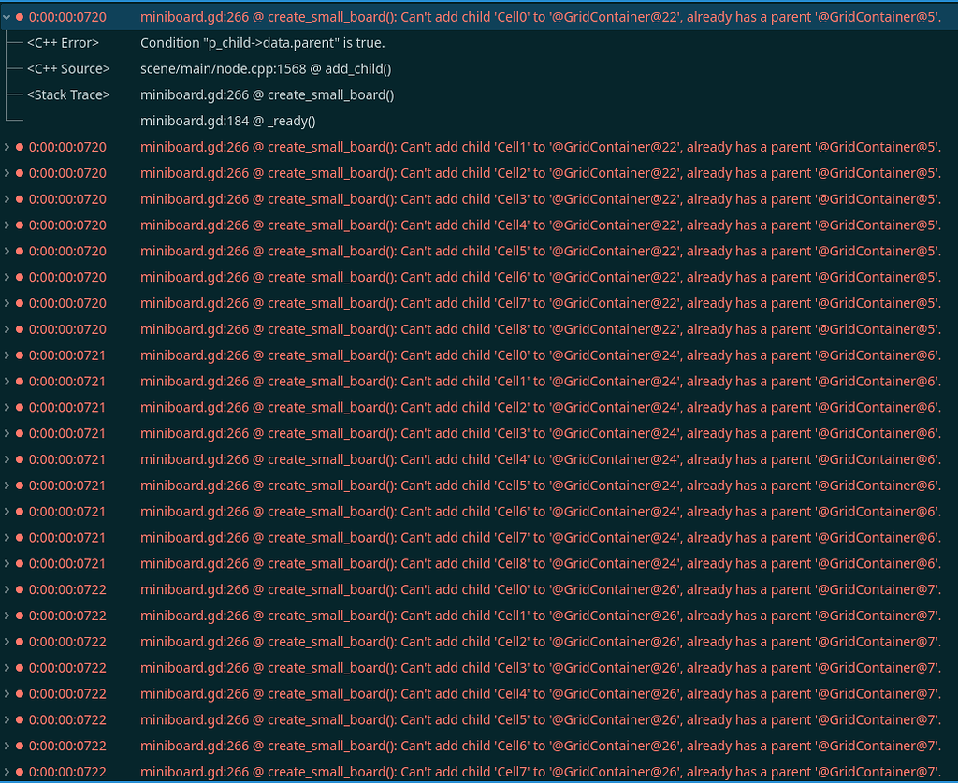Select the error dot on the Cell5 GridContainer@26 row
Image resolution: width=958 pixels, height=783 pixels.
[21, 719]
